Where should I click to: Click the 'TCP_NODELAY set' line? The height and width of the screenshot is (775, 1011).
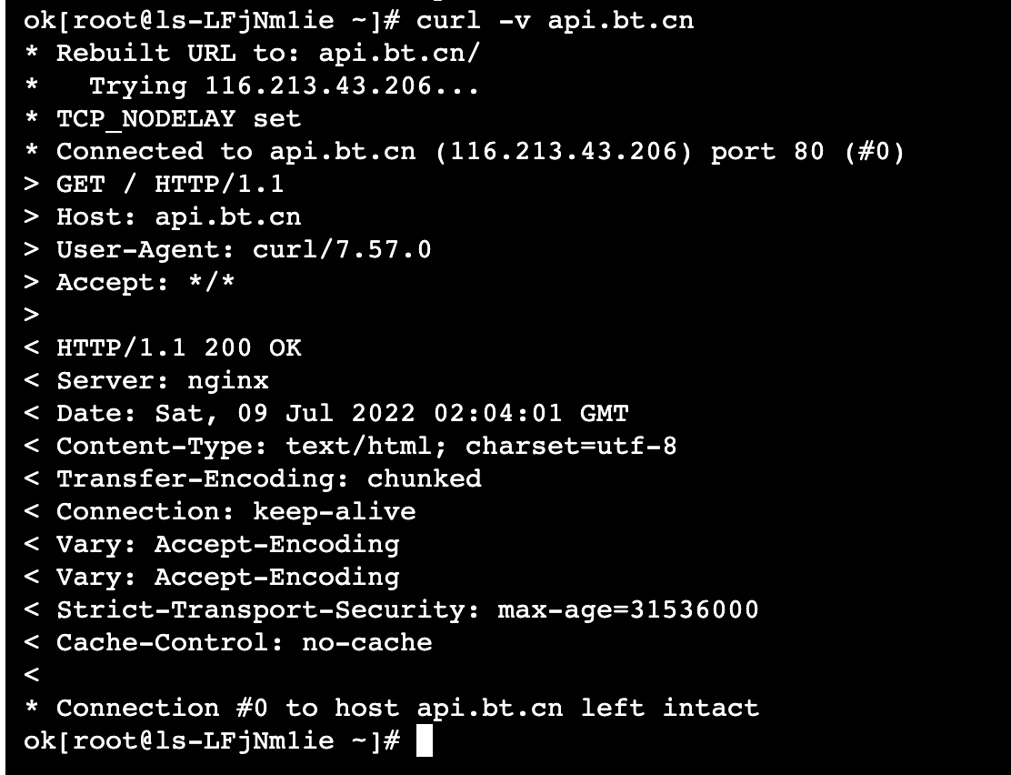178,118
